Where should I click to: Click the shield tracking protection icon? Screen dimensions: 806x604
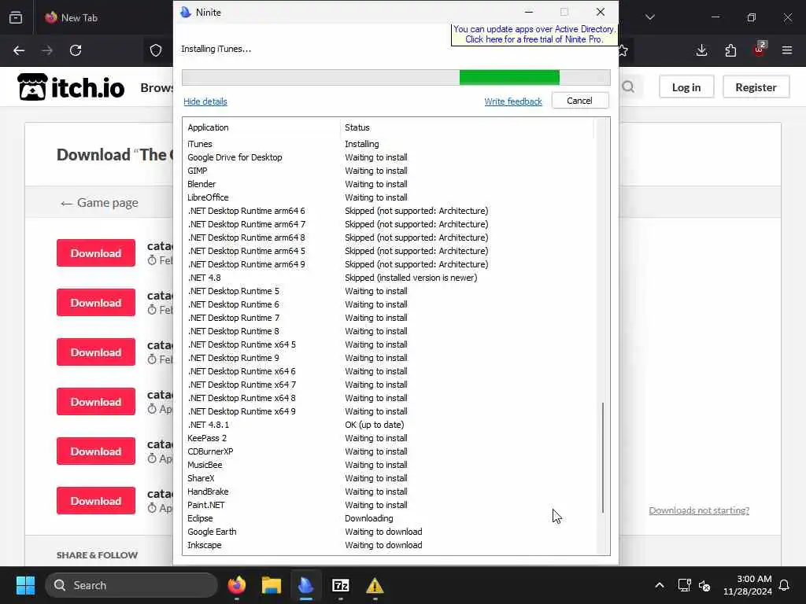[x=156, y=50]
